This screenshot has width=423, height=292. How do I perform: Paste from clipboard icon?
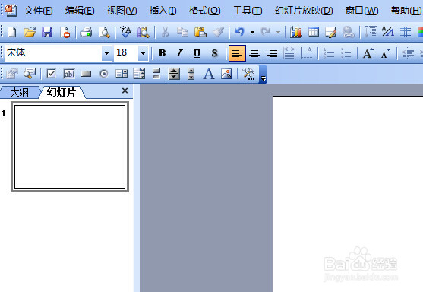click(200, 32)
